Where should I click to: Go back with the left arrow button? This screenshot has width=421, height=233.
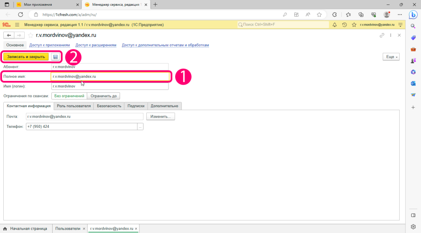[x=9, y=35]
